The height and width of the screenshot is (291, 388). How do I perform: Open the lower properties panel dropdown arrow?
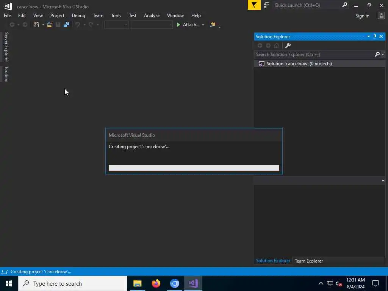[x=383, y=181]
